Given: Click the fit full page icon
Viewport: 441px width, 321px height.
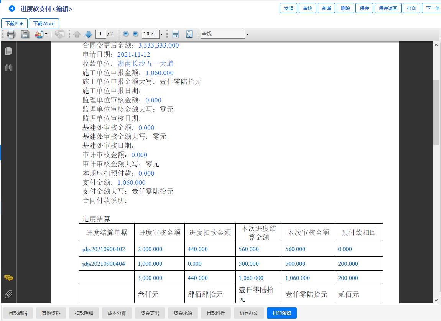Looking at the screenshot, I should pyautogui.click(x=189, y=34).
